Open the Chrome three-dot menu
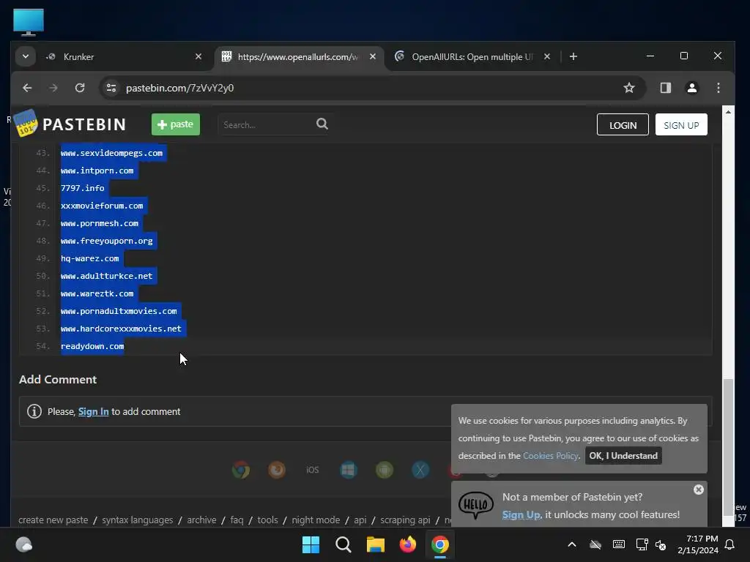Image resolution: width=750 pixels, height=562 pixels. pyautogui.click(x=718, y=88)
